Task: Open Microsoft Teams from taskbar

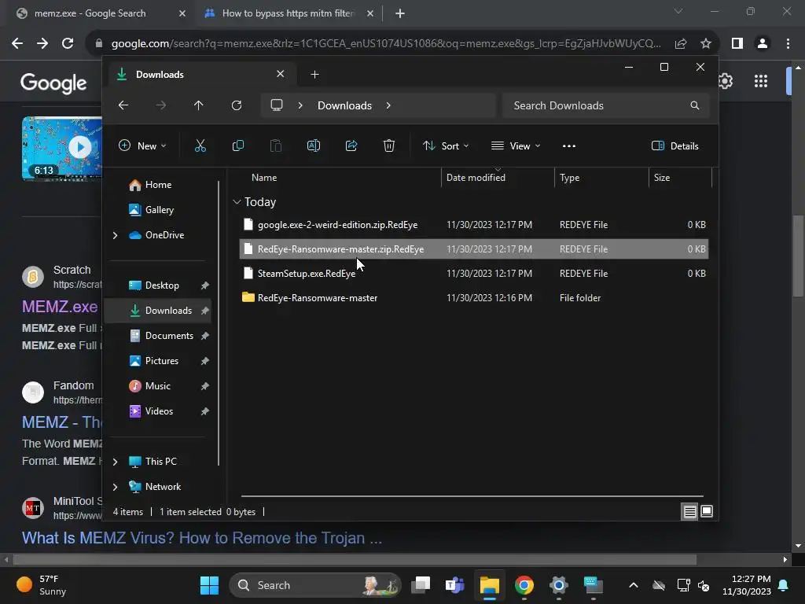Action: (455, 585)
